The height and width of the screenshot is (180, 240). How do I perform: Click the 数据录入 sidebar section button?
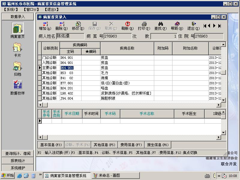coord(18,17)
